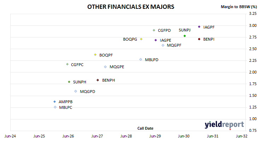
Task: Select the CGFPD data point marker
Action: pyautogui.click(x=154, y=30)
